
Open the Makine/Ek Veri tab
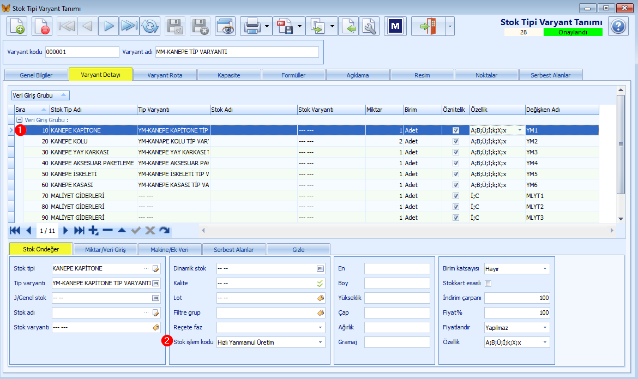click(170, 250)
